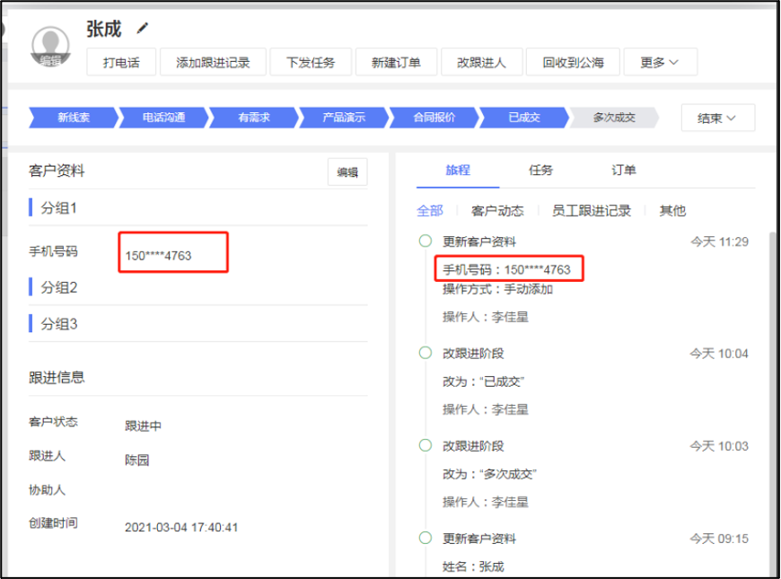Click the customer avatar edit thumbnail
The width and height of the screenshot is (781, 579).
[50, 47]
